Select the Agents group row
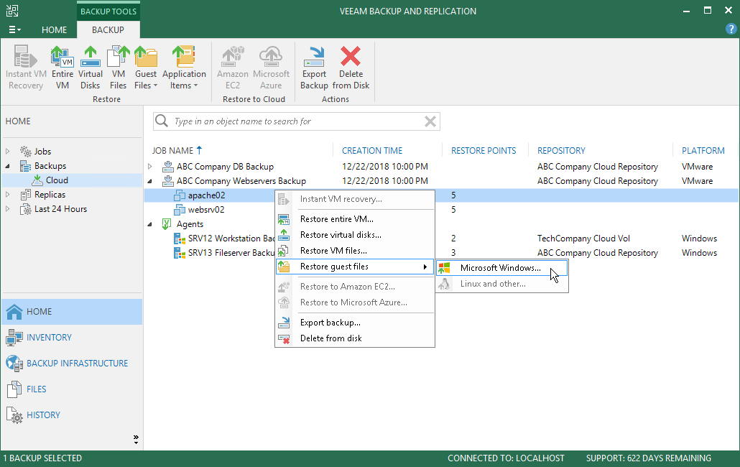 [190, 224]
